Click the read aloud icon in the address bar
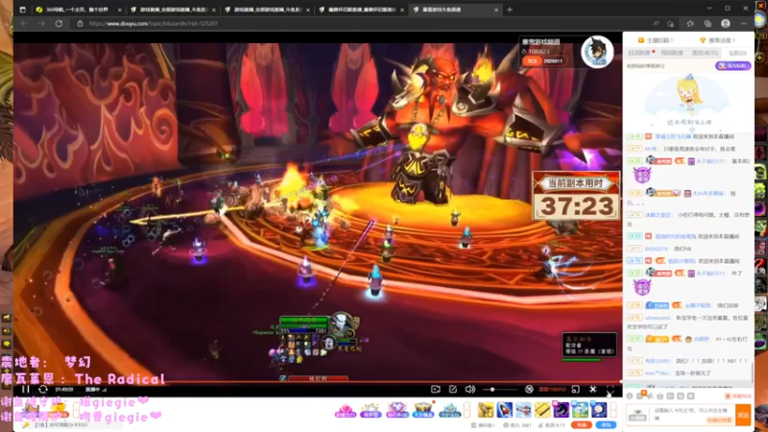The height and width of the screenshot is (432, 768). (x=656, y=23)
